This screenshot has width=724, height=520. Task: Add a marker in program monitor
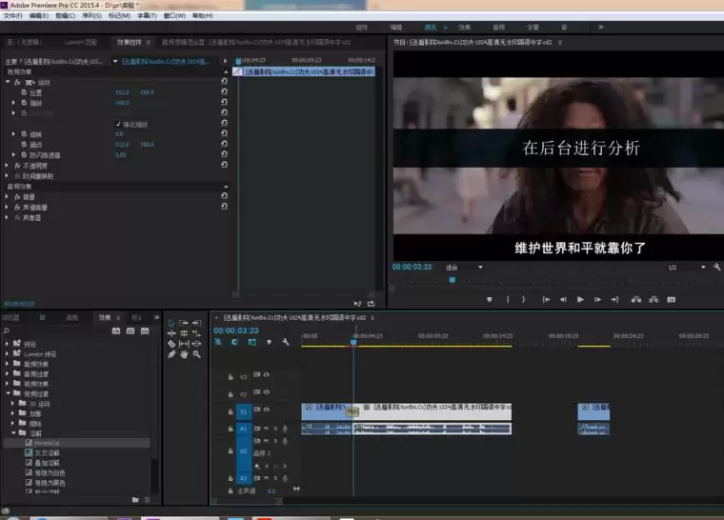click(489, 299)
